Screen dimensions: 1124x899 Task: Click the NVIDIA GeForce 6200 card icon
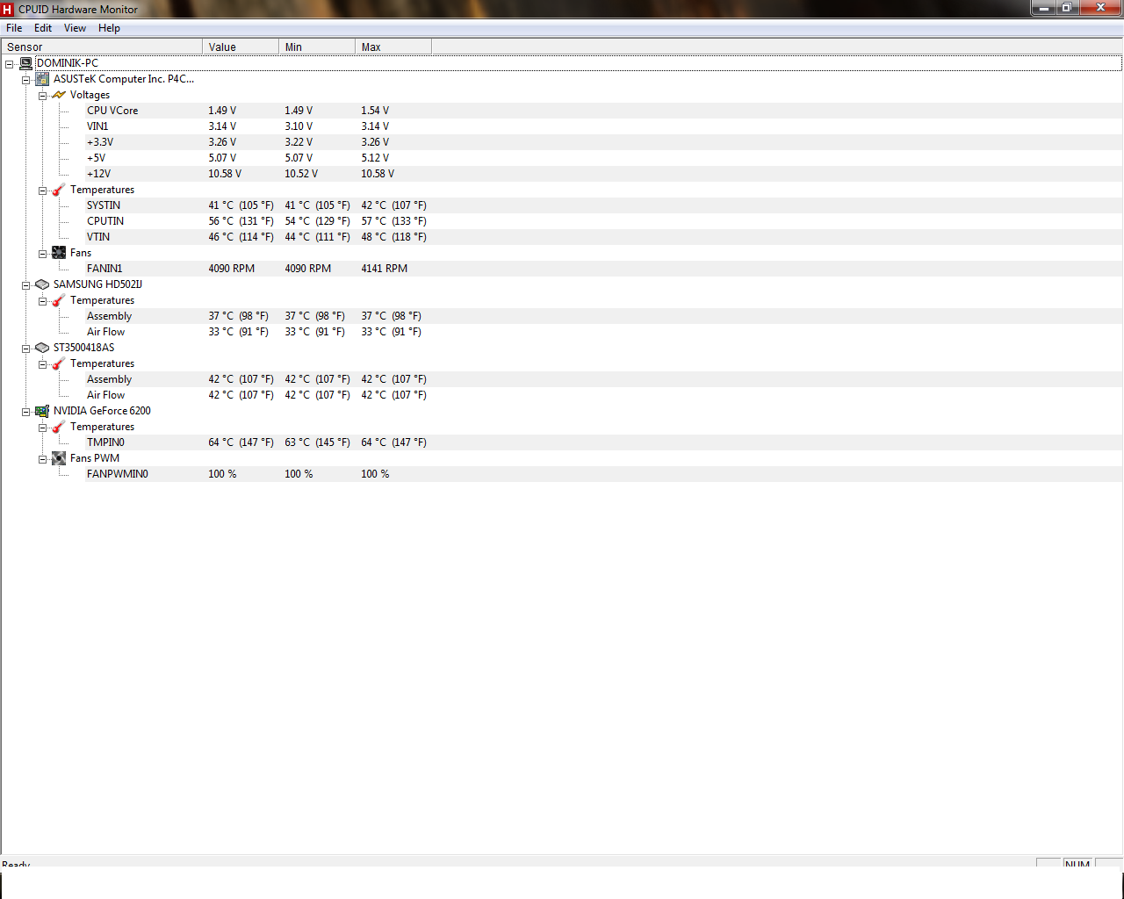coord(42,411)
